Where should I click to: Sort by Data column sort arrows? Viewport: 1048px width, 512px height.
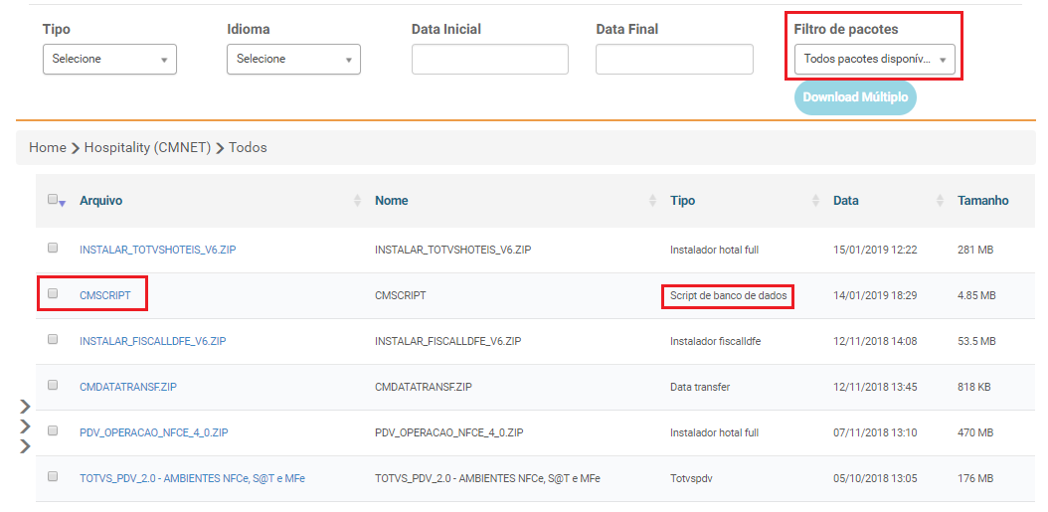(941, 201)
